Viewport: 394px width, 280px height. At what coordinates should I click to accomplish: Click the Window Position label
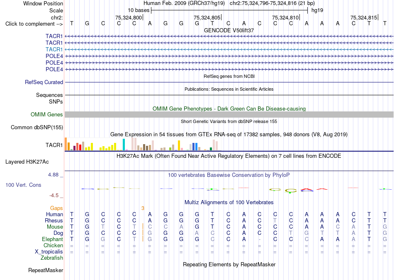(43, 3)
